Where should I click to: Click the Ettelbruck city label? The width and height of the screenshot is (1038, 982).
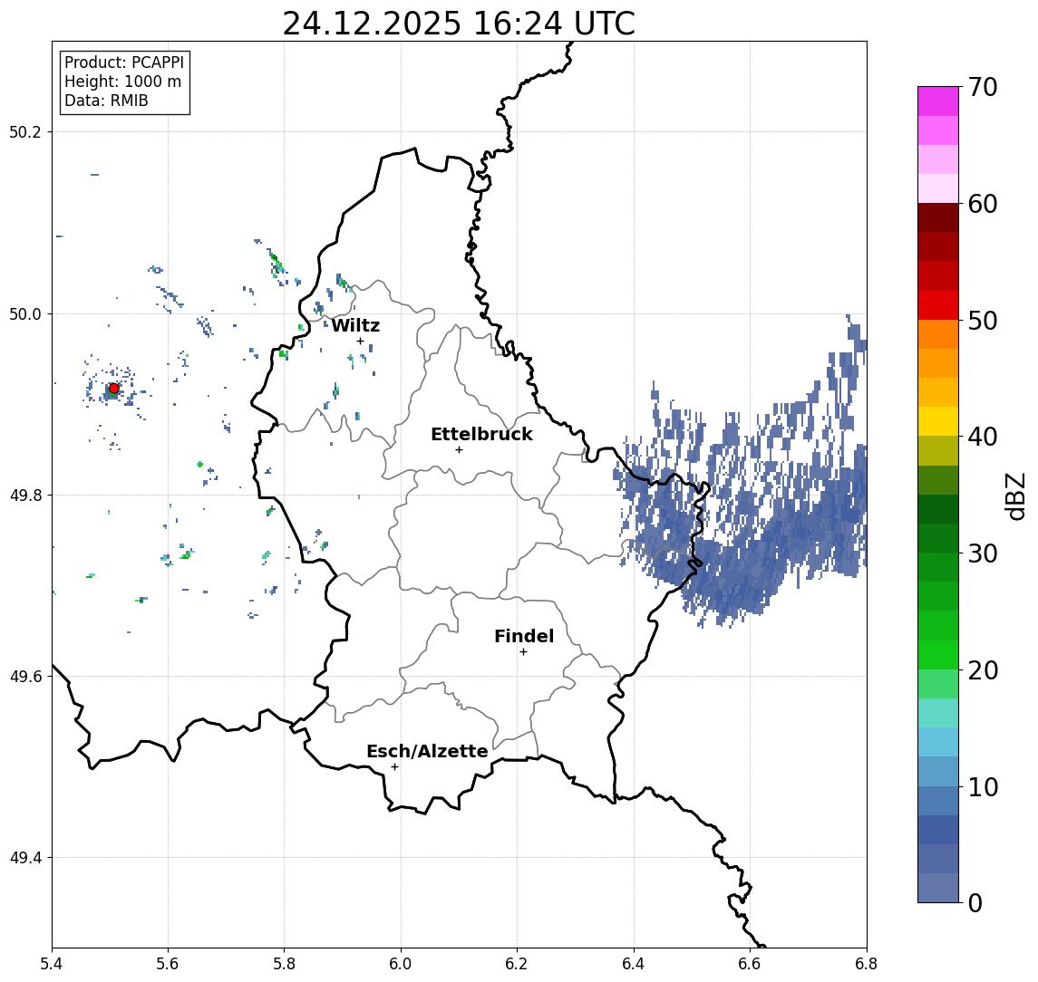click(482, 434)
